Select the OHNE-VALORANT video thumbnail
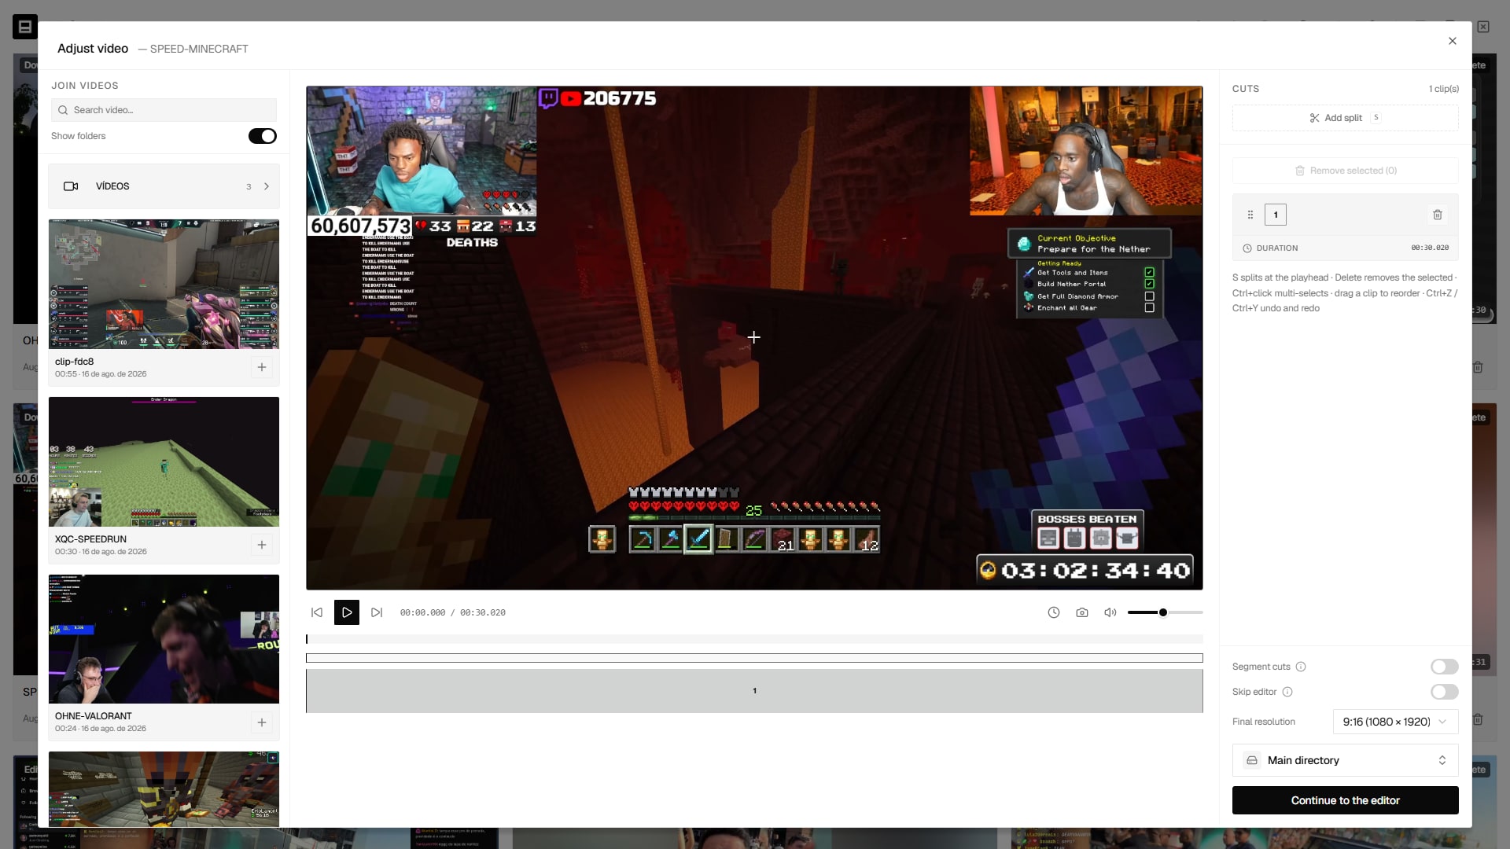This screenshot has height=849, width=1510. coord(164,639)
